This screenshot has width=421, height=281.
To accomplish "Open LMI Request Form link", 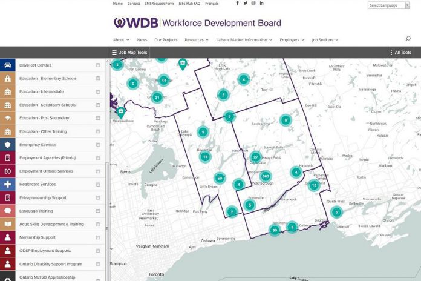I will [159, 4].
